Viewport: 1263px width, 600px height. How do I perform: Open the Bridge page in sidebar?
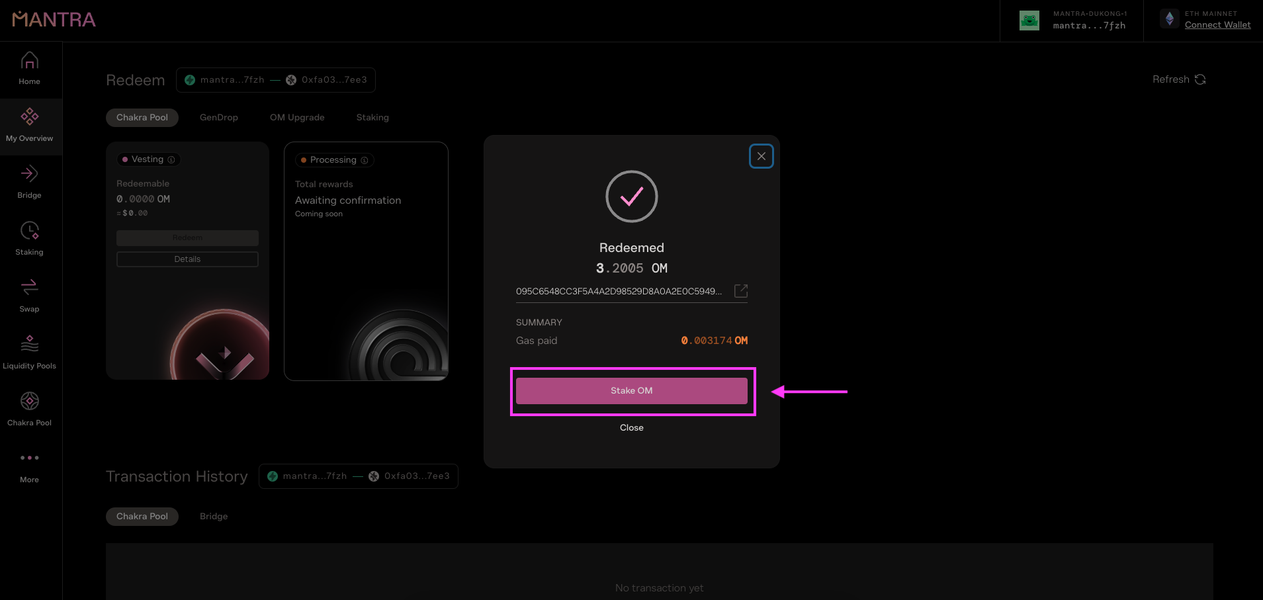[x=29, y=183]
